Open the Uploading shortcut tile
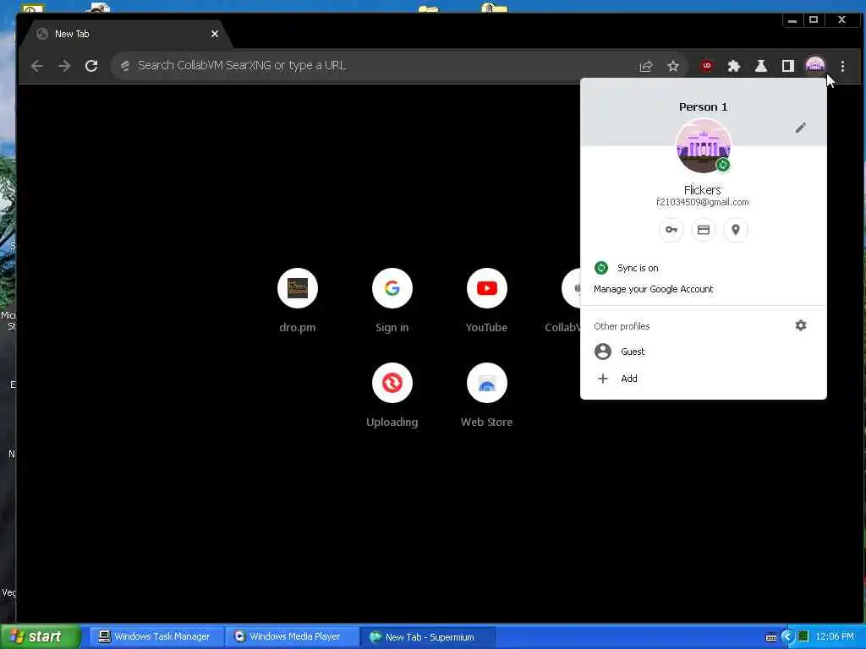This screenshot has height=649, width=866. click(392, 395)
